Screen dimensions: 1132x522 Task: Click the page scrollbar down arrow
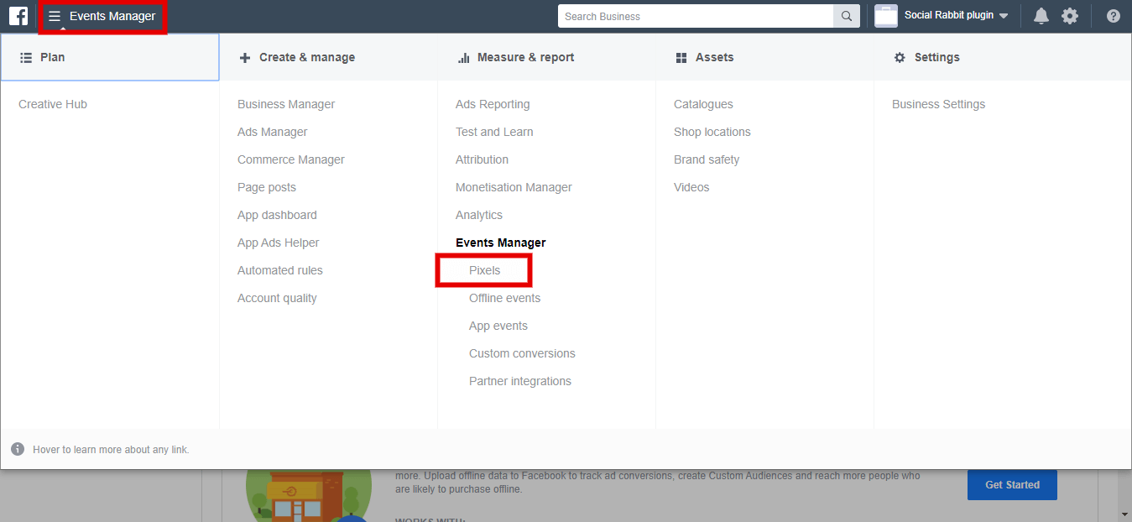(1124, 514)
